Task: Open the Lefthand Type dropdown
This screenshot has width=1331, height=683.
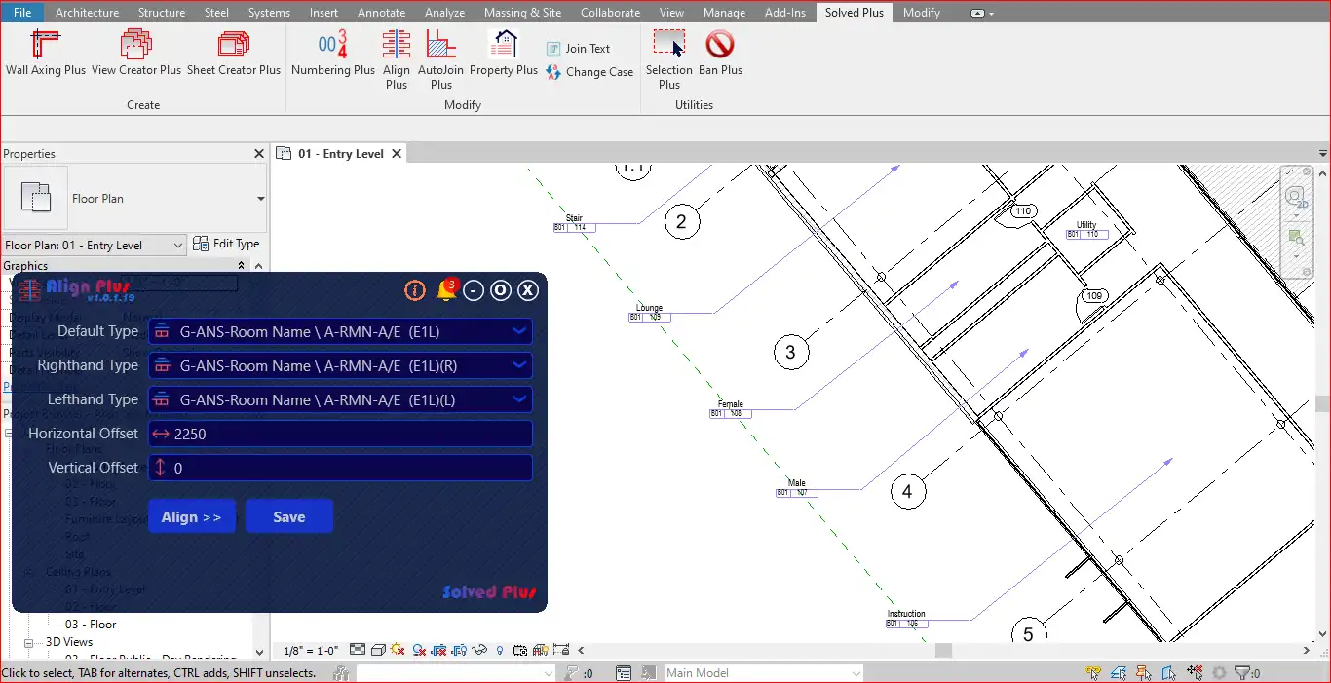Action: tap(519, 399)
